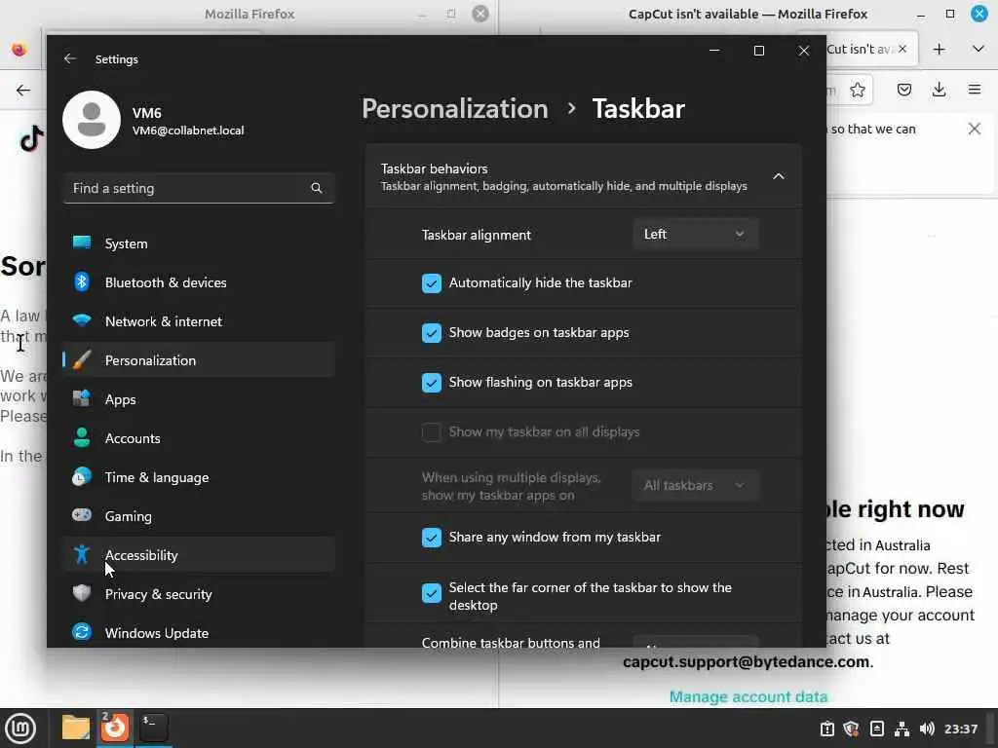This screenshot has height=748, width=998.
Task: Uncheck Show badges on taskbar apps
Action: pos(432,333)
